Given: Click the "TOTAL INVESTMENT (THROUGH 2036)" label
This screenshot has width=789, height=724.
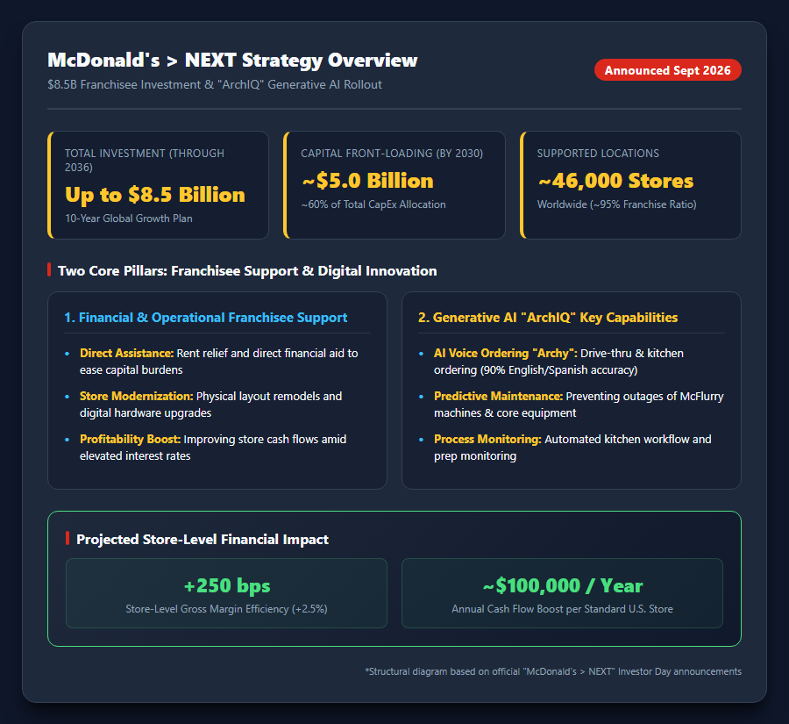Looking at the screenshot, I should [x=145, y=161].
